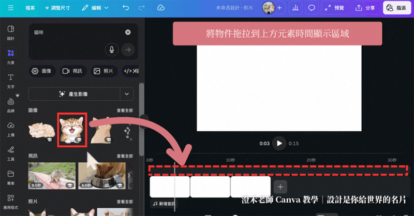This screenshot has height=216, width=414.
Task: Play the video preview
Action: tap(279, 143)
